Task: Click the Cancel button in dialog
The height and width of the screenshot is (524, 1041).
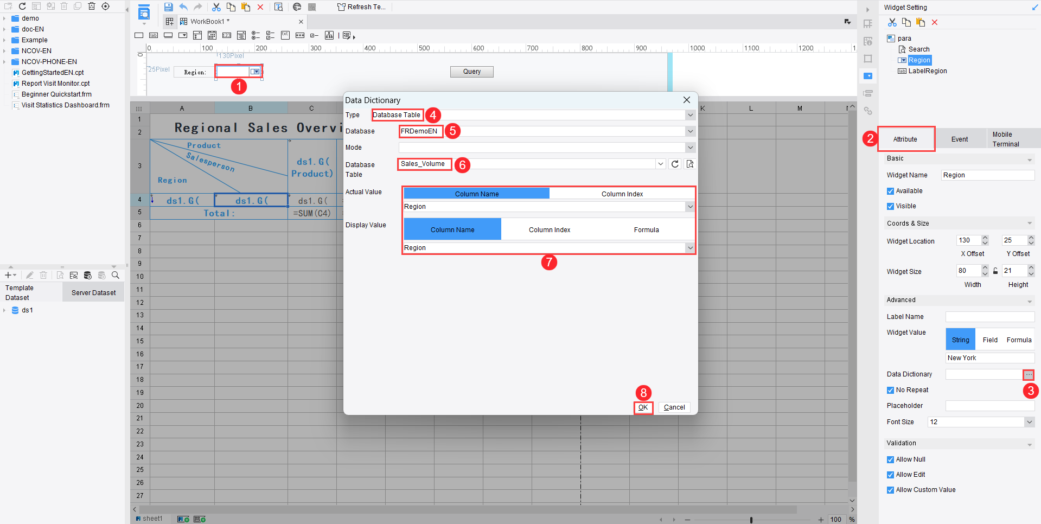Action: pos(674,407)
